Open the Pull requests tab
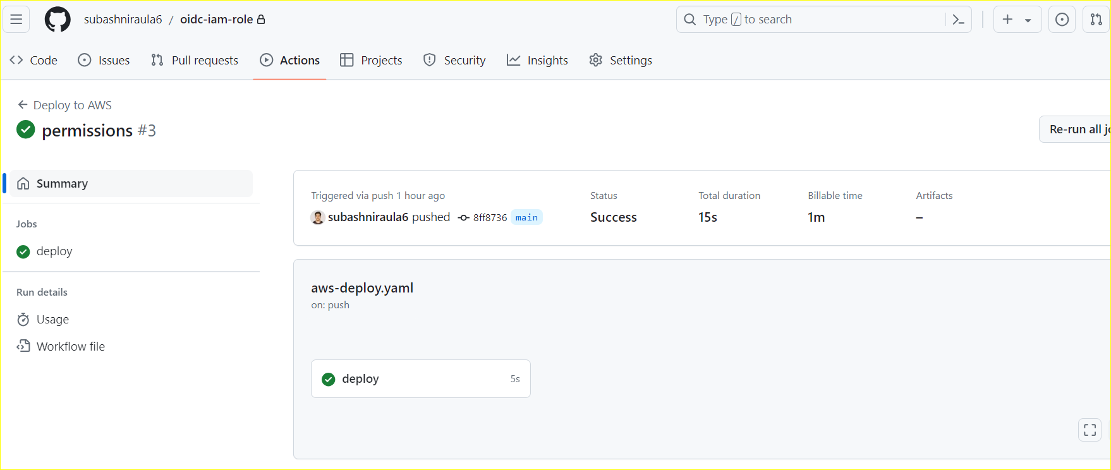 195,60
